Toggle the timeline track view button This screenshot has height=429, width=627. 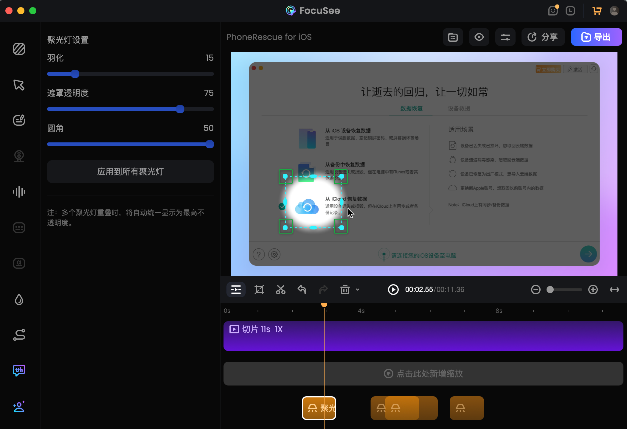[x=236, y=290]
